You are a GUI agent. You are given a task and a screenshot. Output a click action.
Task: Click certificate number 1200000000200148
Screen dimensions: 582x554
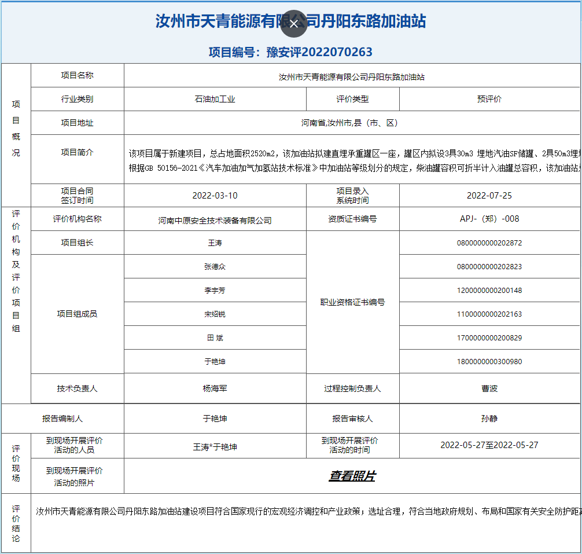pyautogui.click(x=489, y=291)
